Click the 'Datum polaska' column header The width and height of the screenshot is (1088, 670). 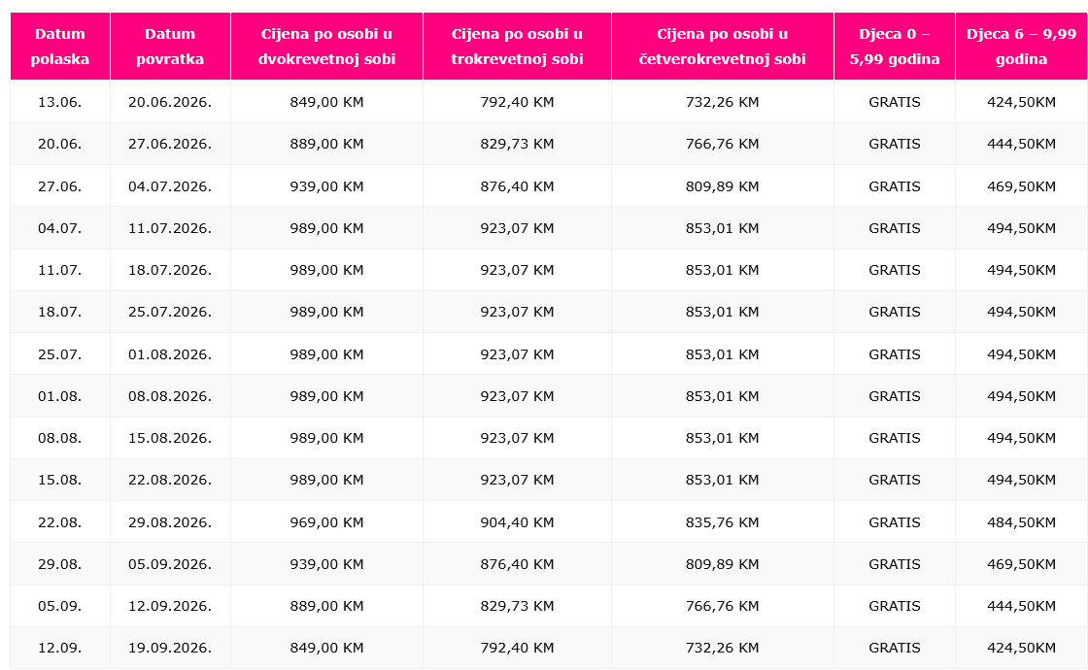pos(60,47)
